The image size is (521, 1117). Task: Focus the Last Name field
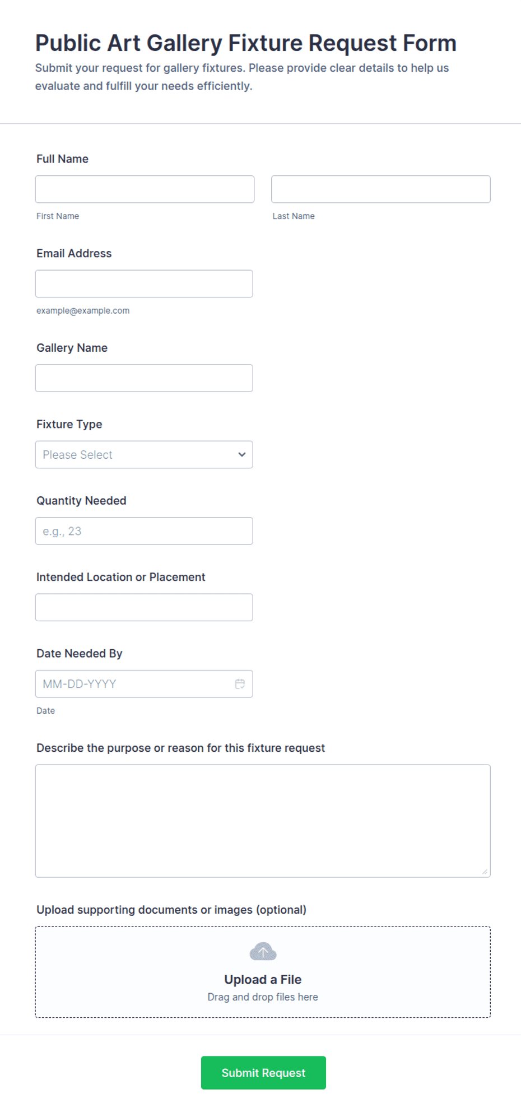coord(381,189)
